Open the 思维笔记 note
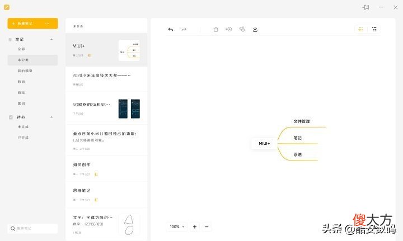Viewport: 403px width, 241px height. [x=106, y=195]
